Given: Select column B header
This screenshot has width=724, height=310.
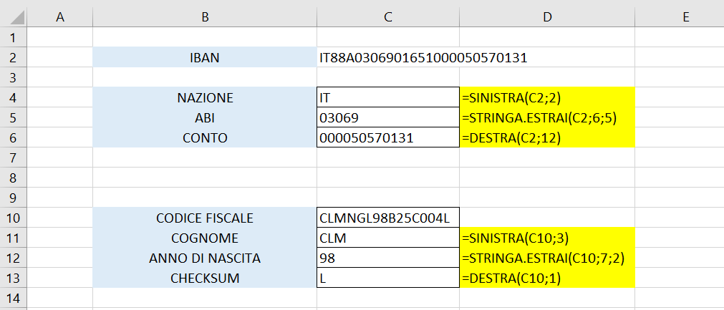Looking at the screenshot, I should click(205, 16).
